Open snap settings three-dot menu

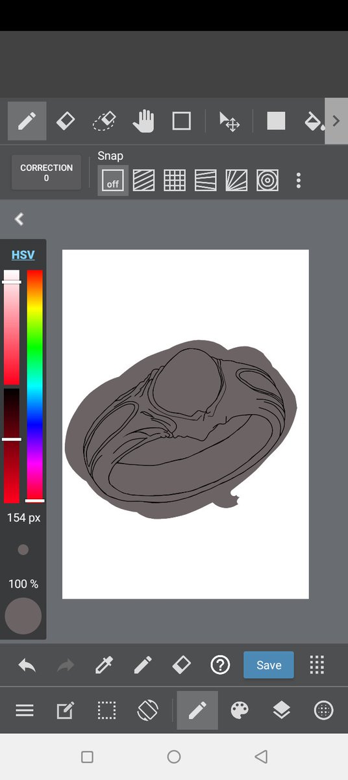(298, 180)
